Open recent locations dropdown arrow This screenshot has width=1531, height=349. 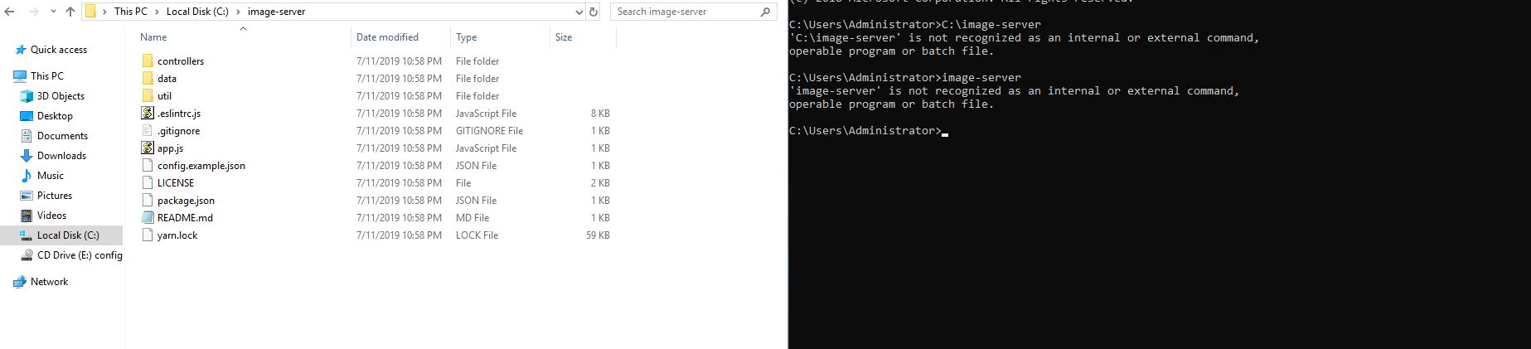pos(53,12)
